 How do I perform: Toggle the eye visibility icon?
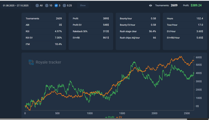point(150,5)
